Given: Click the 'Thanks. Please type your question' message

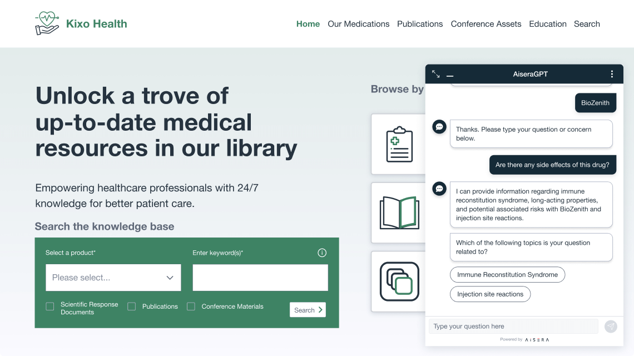Looking at the screenshot, I should click(531, 134).
